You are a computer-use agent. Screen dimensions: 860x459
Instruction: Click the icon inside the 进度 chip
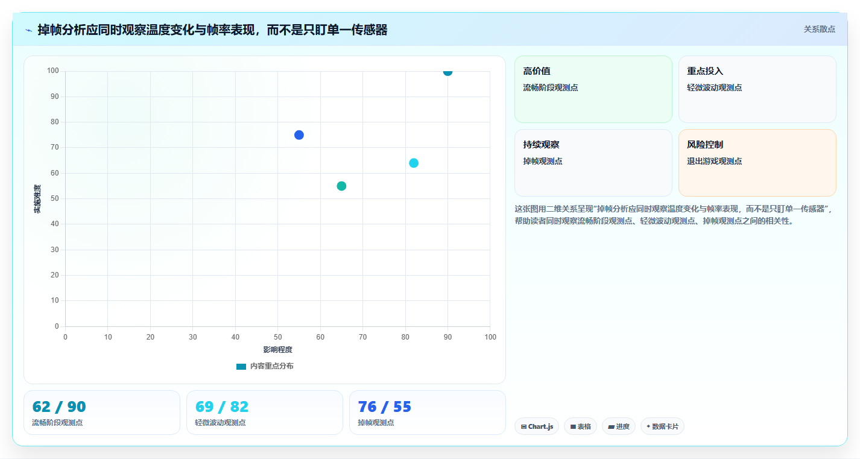611,427
